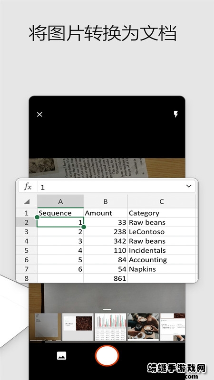Select row 5 header
The image size is (214, 380).
click(x=27, y=250)
